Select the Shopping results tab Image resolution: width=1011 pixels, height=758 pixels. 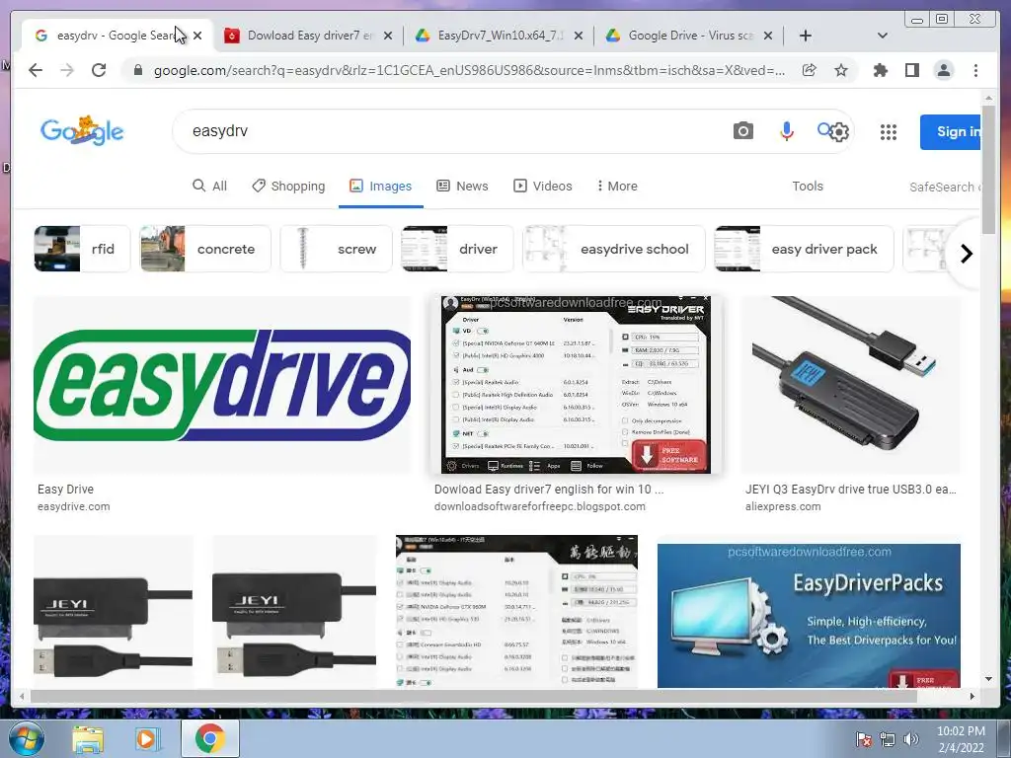click(288, 186)
